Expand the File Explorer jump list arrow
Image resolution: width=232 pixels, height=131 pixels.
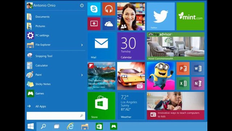(x=82, y=45)
